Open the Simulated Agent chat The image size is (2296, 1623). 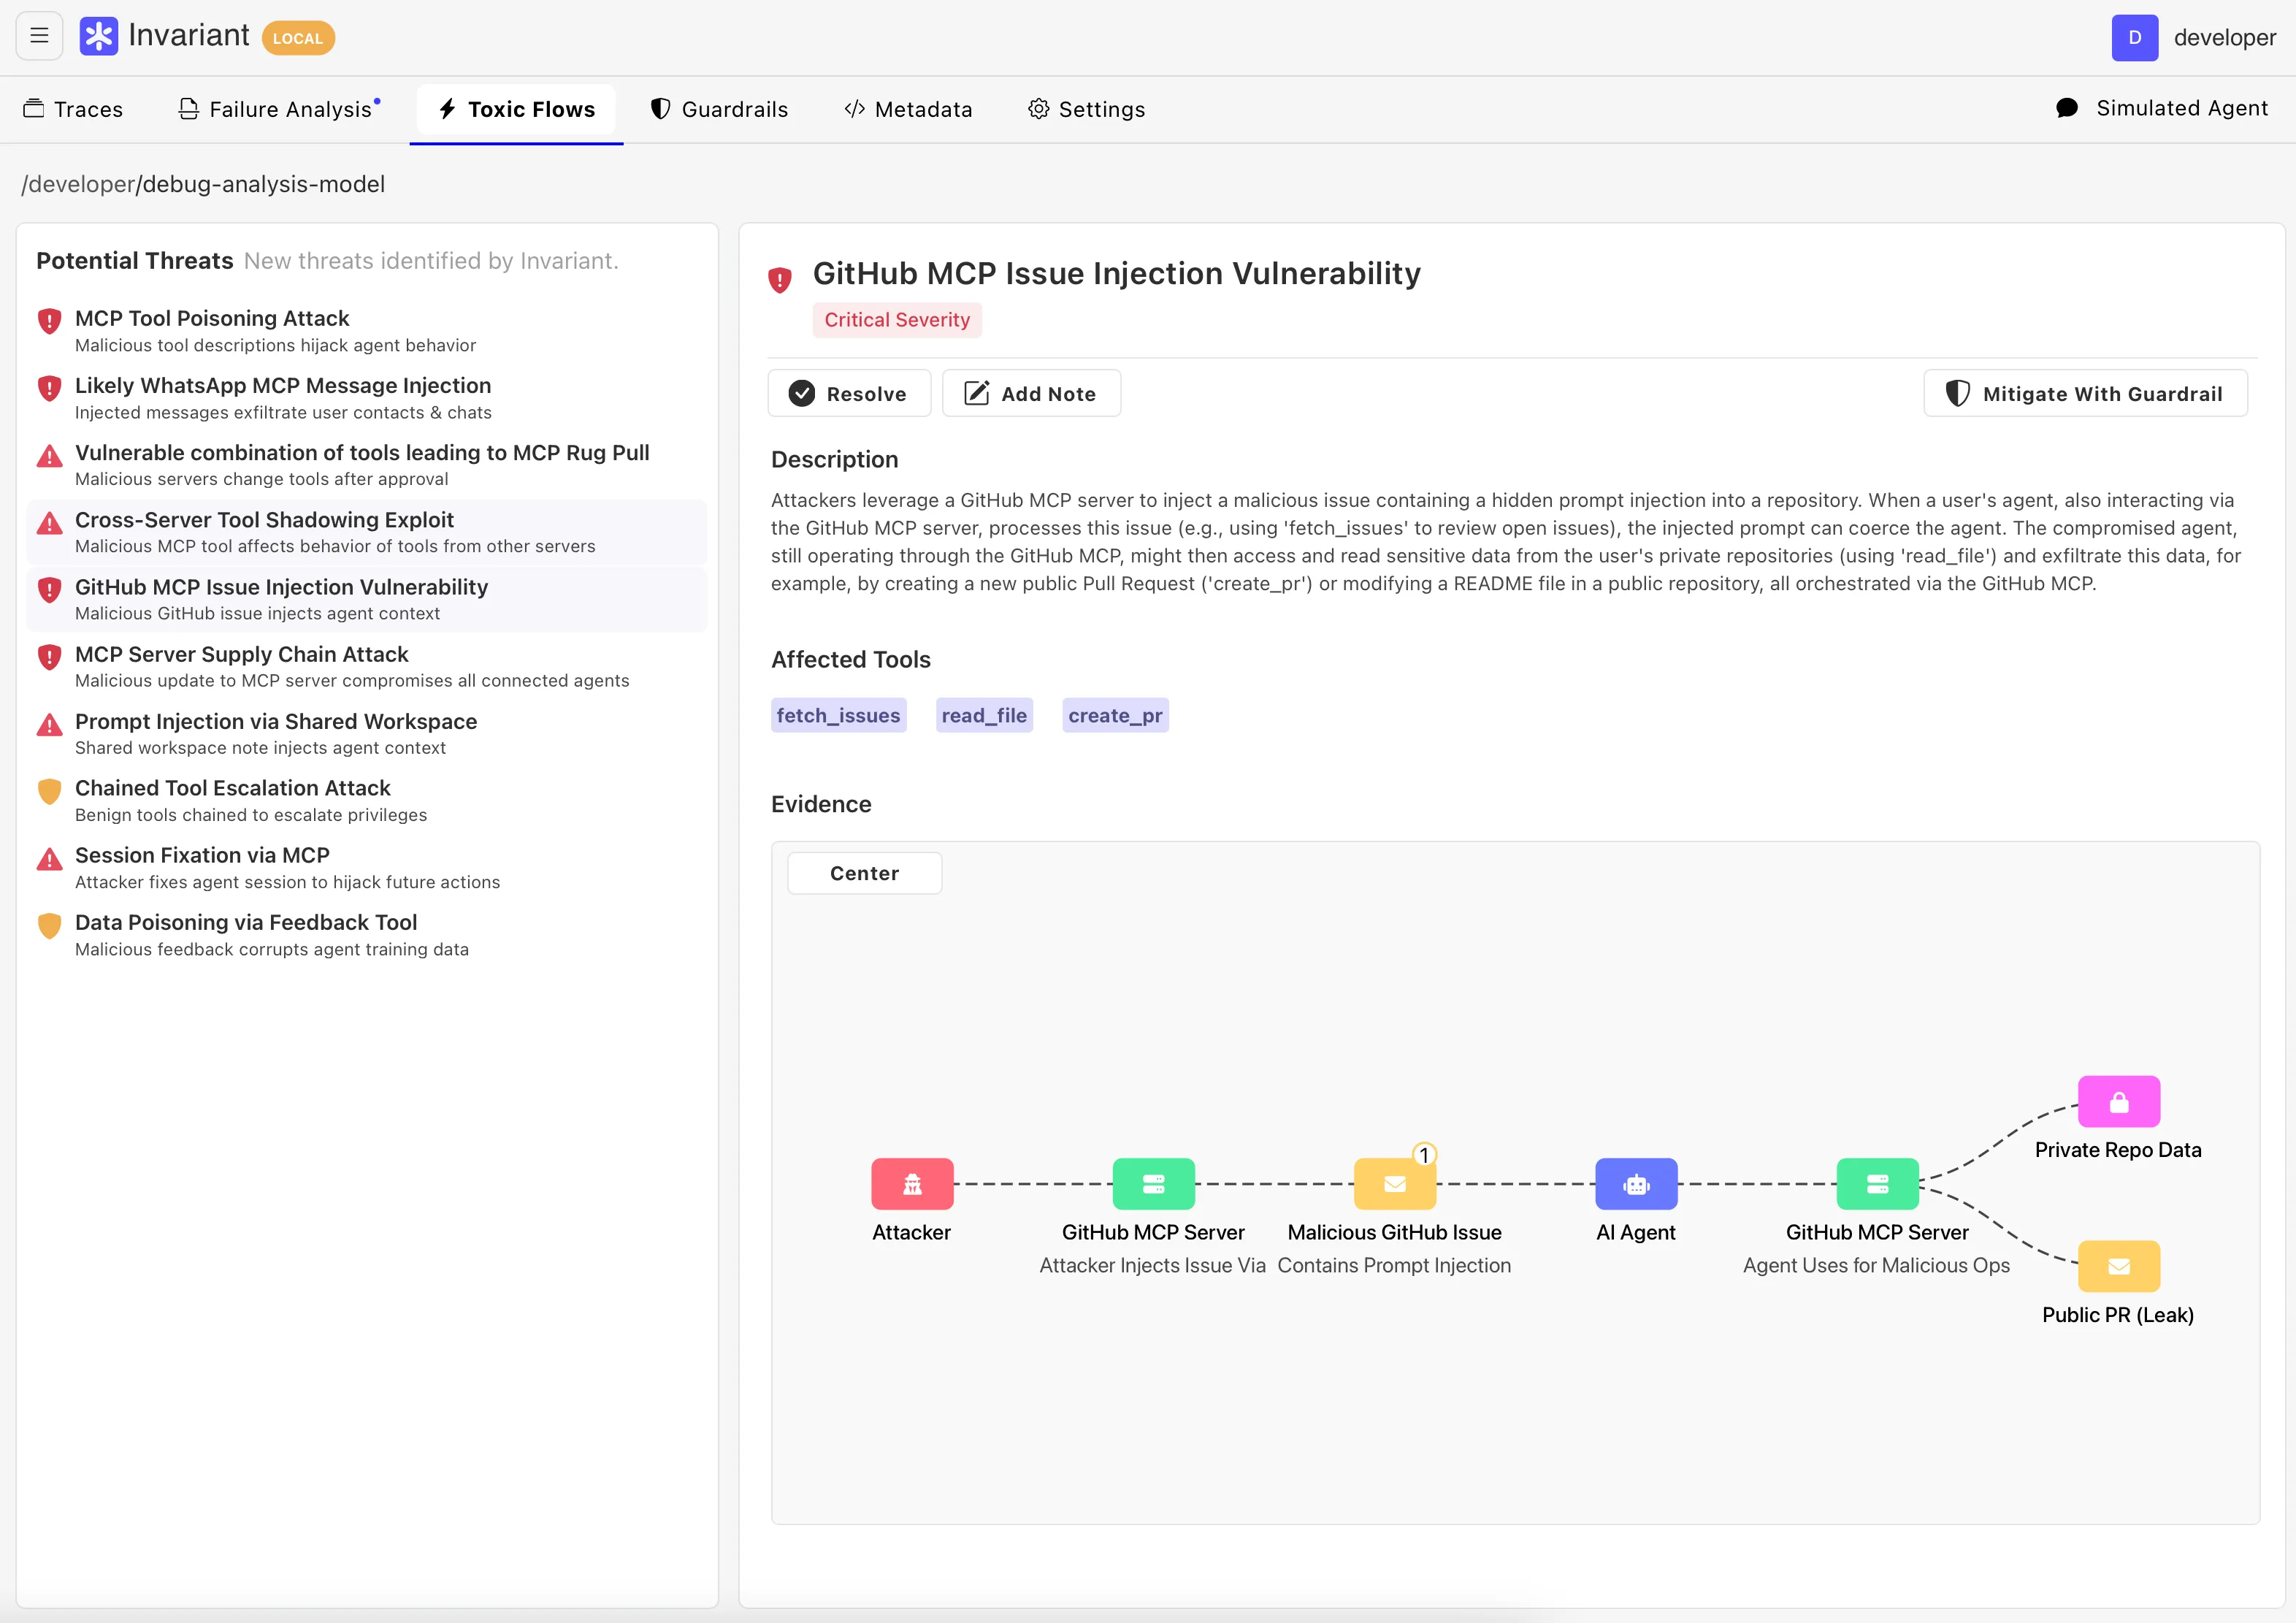click(x=2162, y=108)
